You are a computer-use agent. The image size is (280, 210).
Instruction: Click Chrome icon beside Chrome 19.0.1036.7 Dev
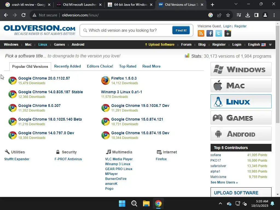click(106, 108)
